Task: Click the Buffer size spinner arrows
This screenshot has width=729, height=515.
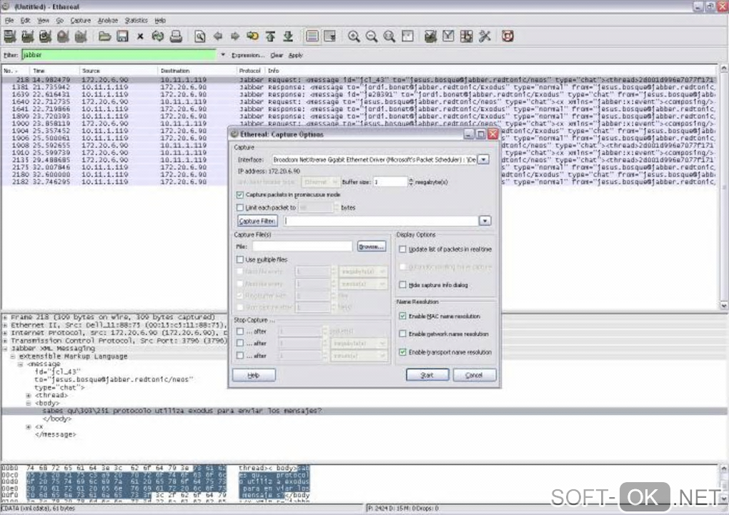Action: (x=410, y=181)
